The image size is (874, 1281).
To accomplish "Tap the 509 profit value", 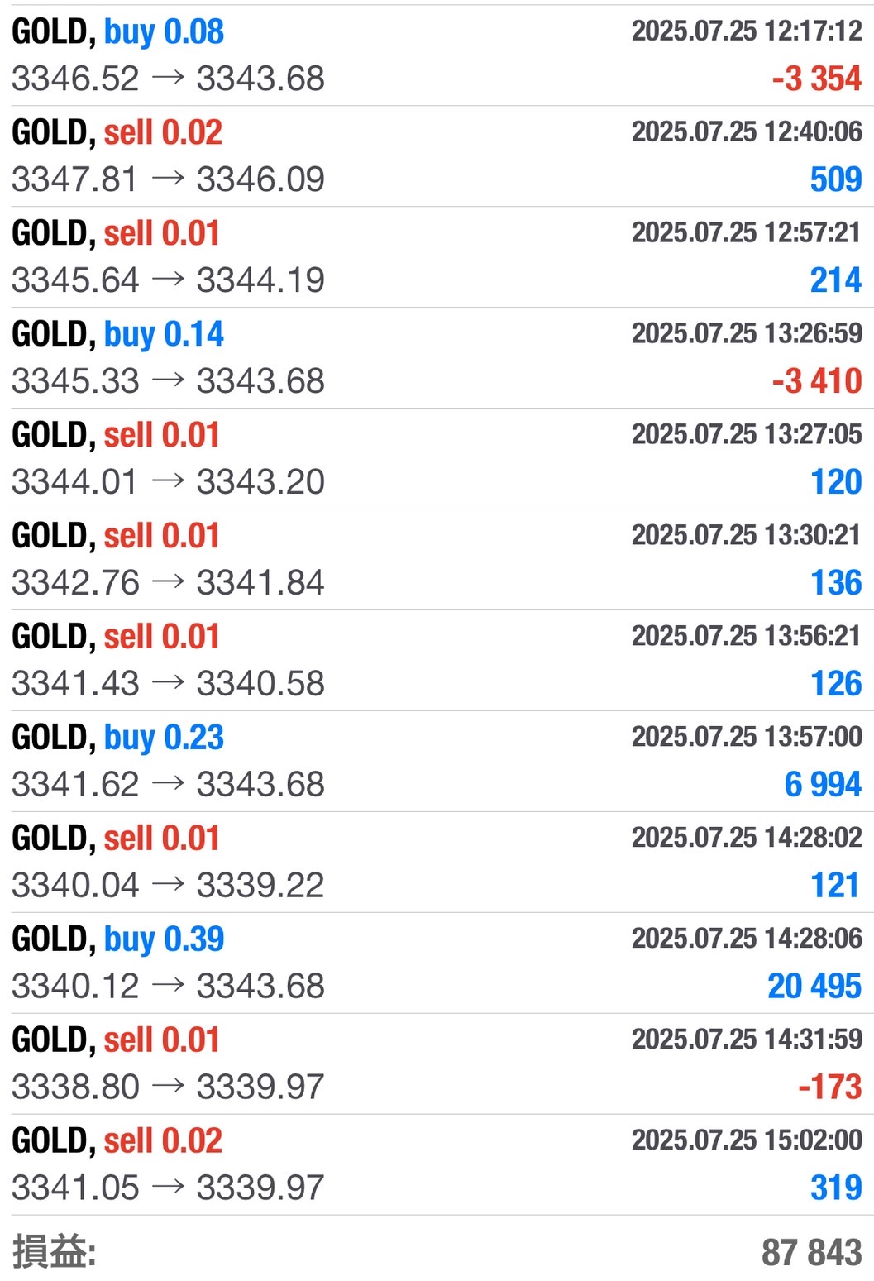I will (835, 179).
